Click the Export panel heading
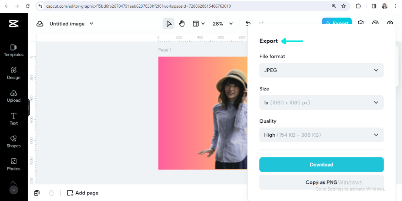 pos(269,41)
